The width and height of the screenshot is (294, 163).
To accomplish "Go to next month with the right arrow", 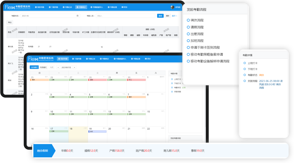I will [x=75, y=67].
